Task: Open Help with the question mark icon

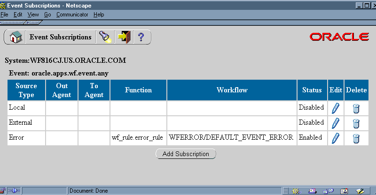Action: (x=141, y=37)
